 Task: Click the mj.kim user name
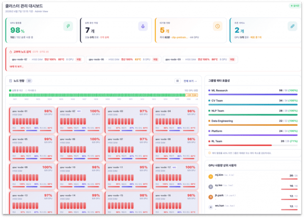coord(219,175)
